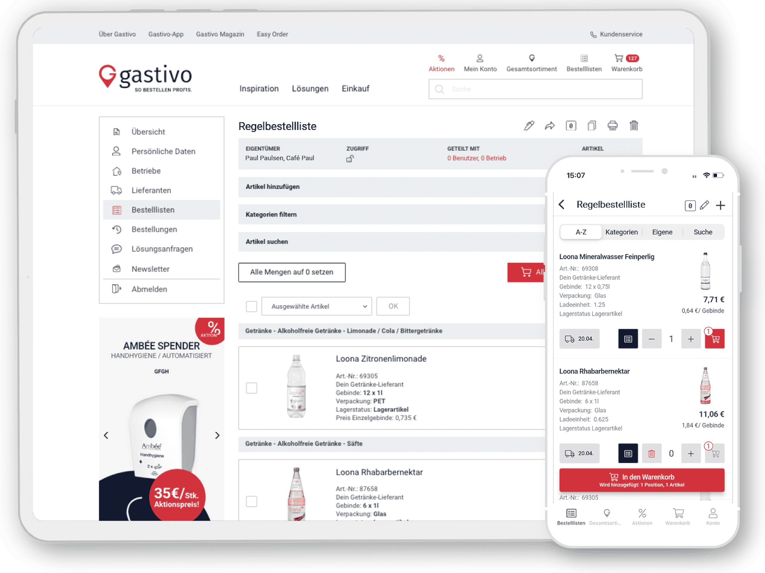Image resolution: width=765 pixels, height=573 pixels.
Task: Tap phone pencil edit icon
Action: [705, 205]
